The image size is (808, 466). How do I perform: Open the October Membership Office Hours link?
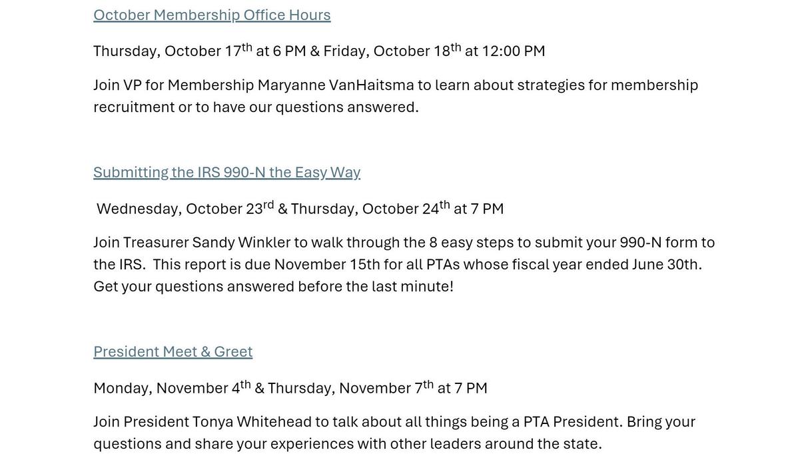(212, 15)
